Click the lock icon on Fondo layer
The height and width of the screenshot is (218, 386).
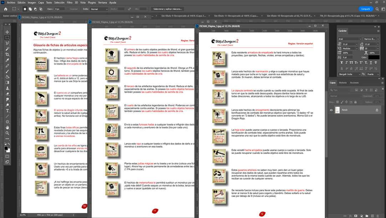[x=377, y=110]
